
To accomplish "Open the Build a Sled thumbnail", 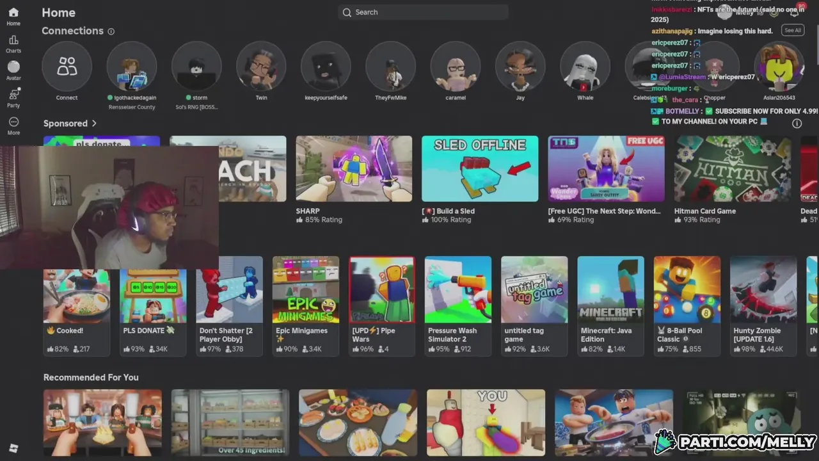I will (x=480, y=168).
